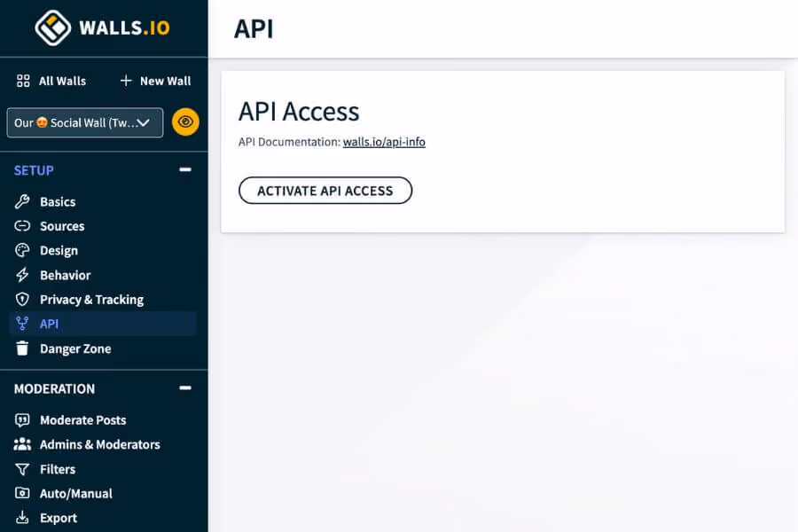This screenshot has width=798, height=532.
Task: Click the plus icon beside New Wall
Action: pos(126,81)
